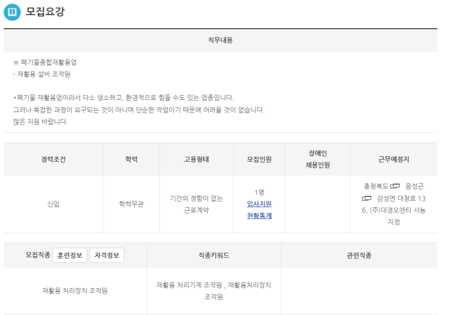Viewport: 467px width, 315px height.
Task: Click the 입사지원 link
Action: [x=259, y=204]
